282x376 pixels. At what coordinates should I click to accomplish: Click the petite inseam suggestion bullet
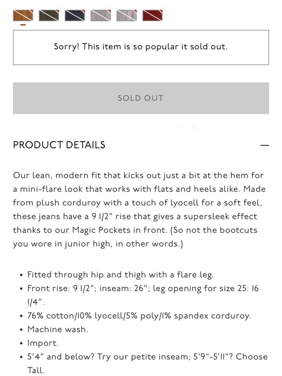(x=147, y=363)
